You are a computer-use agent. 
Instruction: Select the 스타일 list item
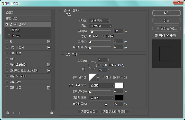[28, 13]
